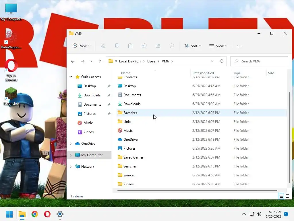Expand OneDrive in navigation pane

[x=71, y=144]
